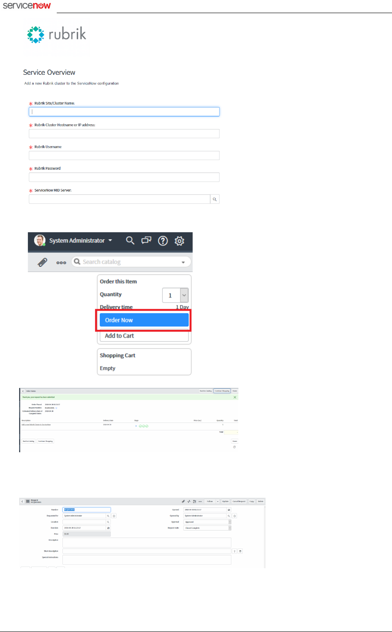This screenshot has width=392, height=632.
Task: Click the ServiceNow logo in header
Action: coord(27,6)
